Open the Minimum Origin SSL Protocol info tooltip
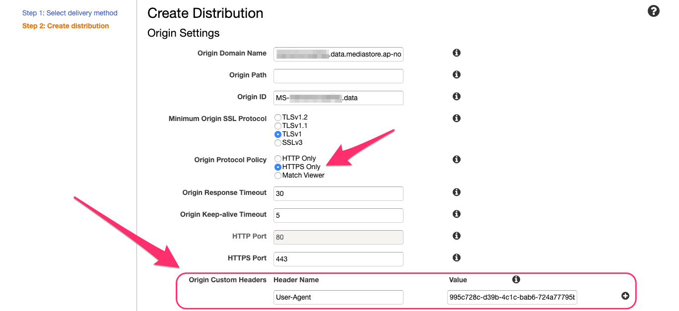 [x=456, y=118]
